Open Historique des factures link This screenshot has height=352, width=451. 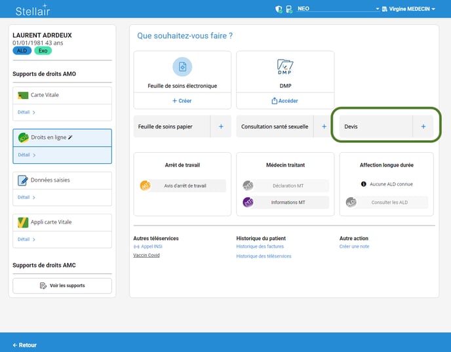point(260,246)
